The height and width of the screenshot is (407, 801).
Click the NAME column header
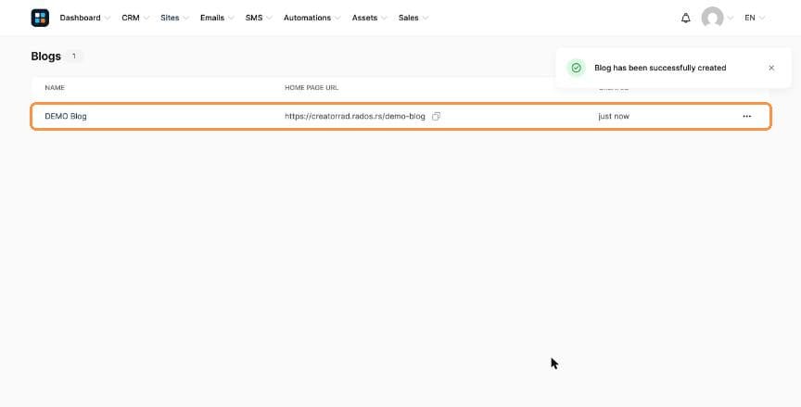[55, 88]
